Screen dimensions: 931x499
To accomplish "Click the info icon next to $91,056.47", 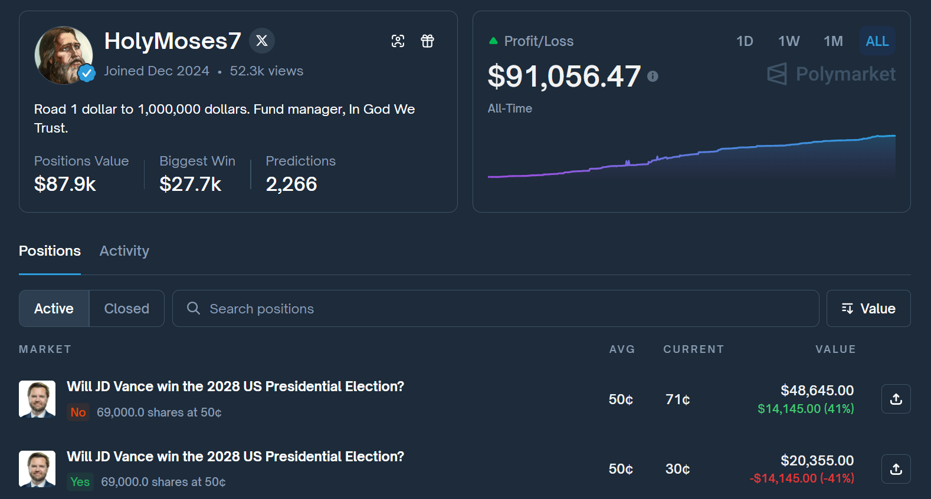I will (653, 77).
